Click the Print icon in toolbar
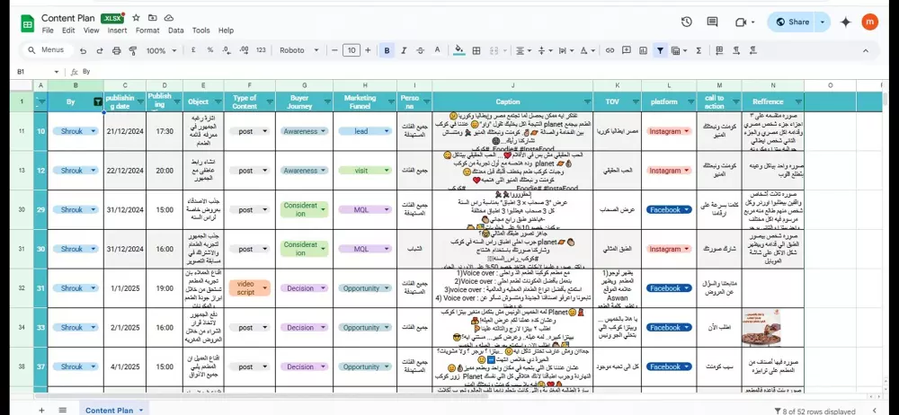This screenshot has height=415, width=899. 116,51
